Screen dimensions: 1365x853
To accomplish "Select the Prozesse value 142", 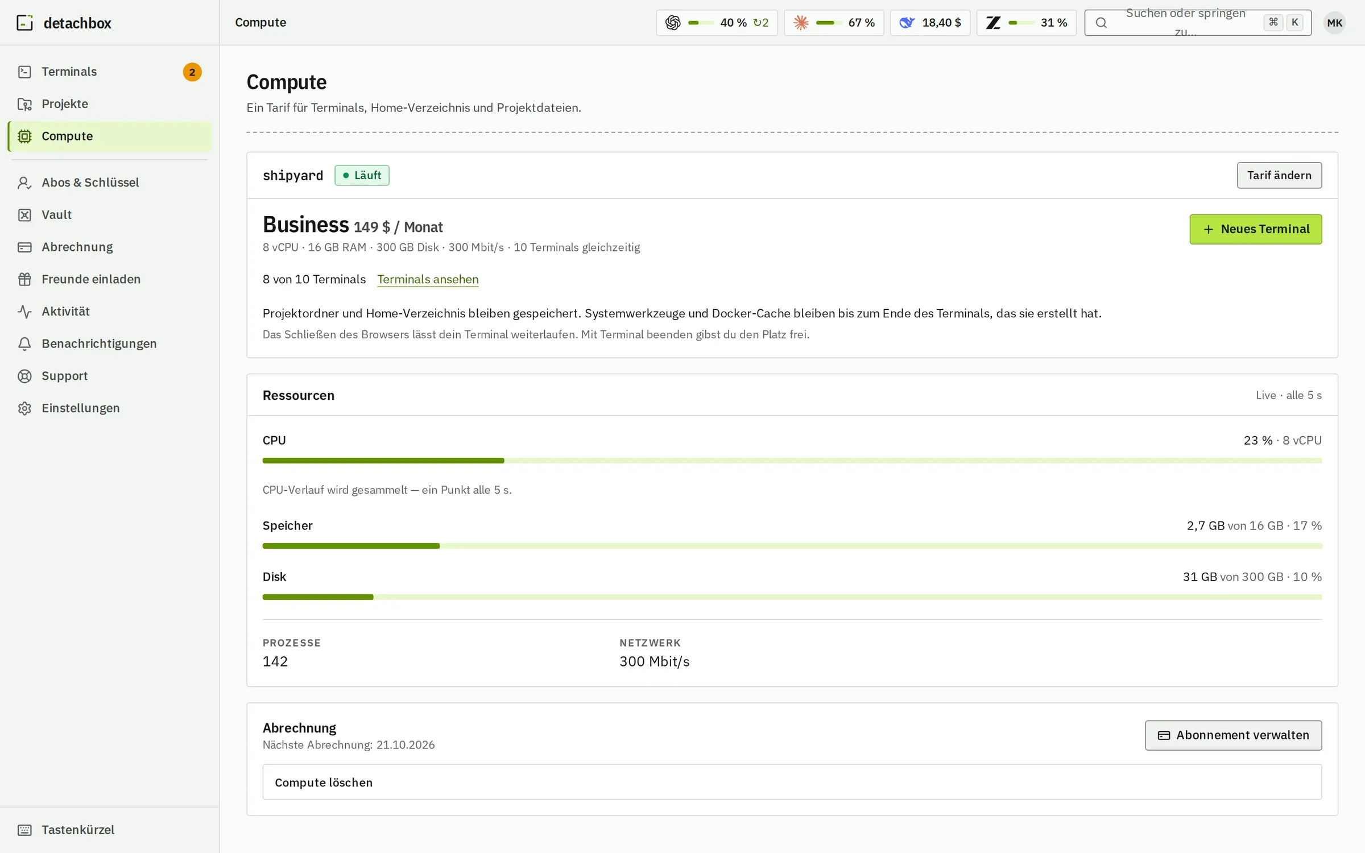I will (x=275, y=661).
